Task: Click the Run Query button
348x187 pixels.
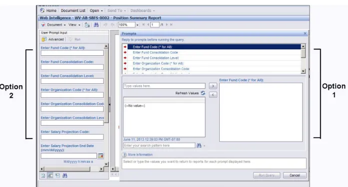Action: (267, 175)
